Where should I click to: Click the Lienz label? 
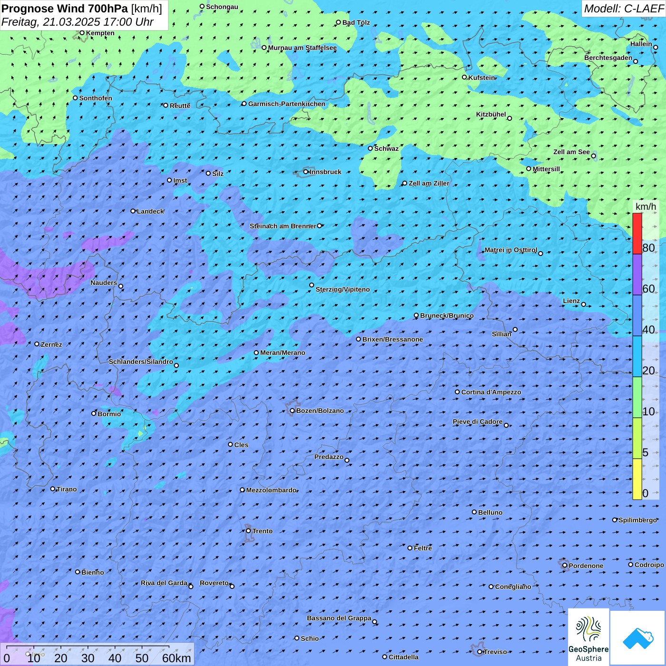click(x=571, y=301)
